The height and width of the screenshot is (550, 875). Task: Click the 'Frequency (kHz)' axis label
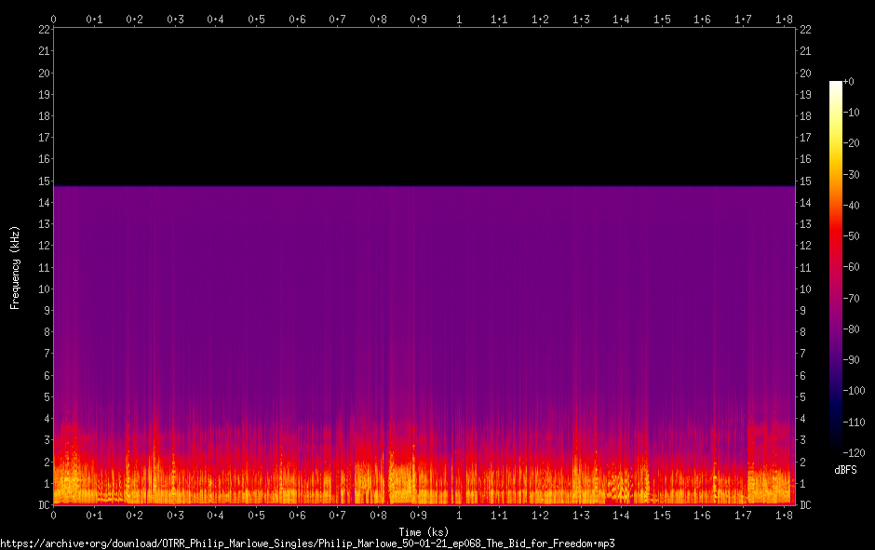(15, 267)
